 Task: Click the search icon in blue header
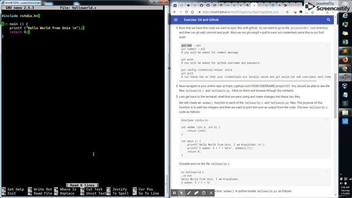(328, 20)
